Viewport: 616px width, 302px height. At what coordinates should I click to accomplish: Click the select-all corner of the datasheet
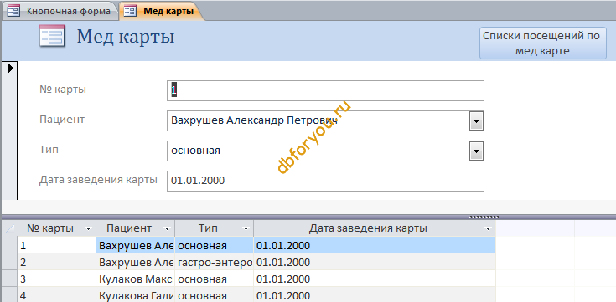(9, 228)
